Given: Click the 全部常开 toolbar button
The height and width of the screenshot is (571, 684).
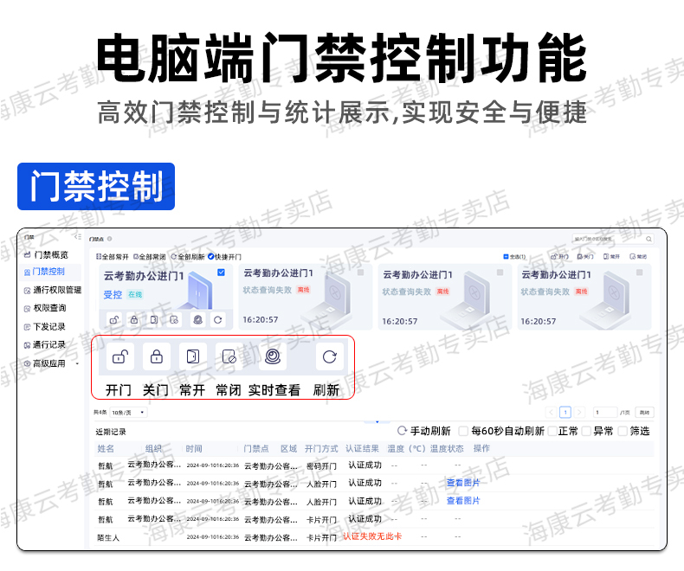Looking at the screenshot, I should pos(113,257).
